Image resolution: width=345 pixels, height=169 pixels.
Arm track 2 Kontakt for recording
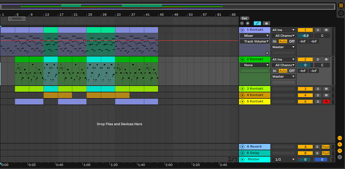click(326, 59)
